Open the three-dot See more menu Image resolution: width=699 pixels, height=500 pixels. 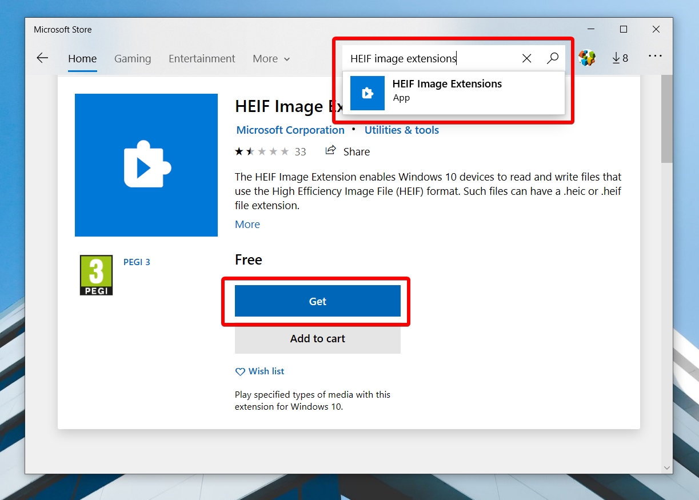[655, 57]
